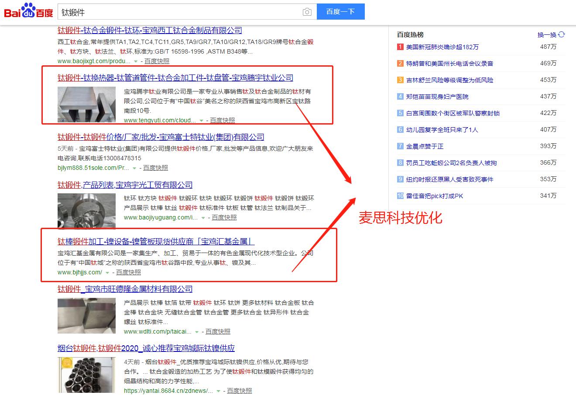
Task: Open hot topic 纽约时报还原黑人受害致死事件
Action: click(450, 179)
